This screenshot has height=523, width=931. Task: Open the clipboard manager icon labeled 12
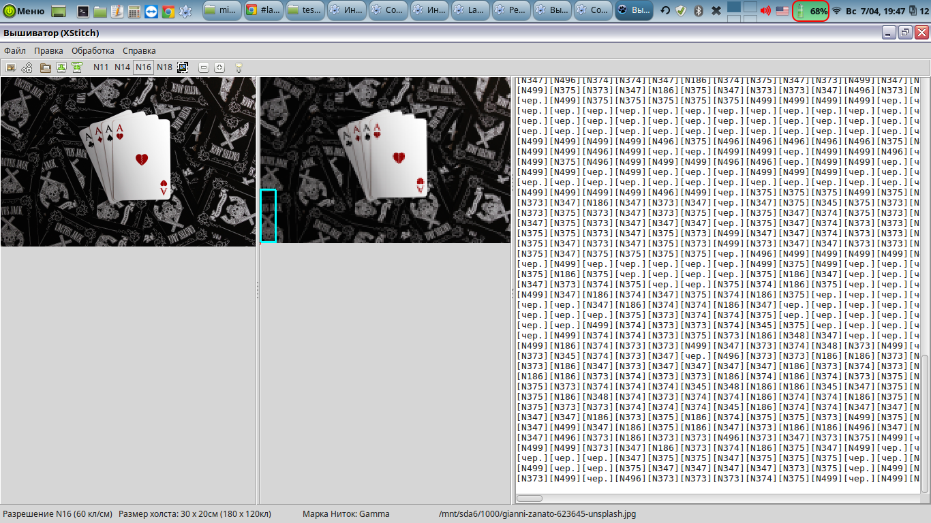point(918,11)
